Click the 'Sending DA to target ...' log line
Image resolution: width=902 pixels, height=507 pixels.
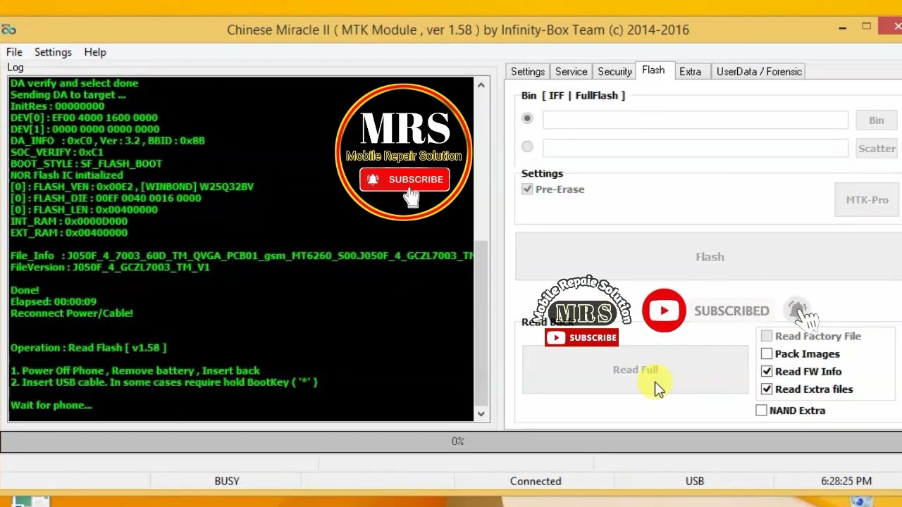click(x=68, y=94)
